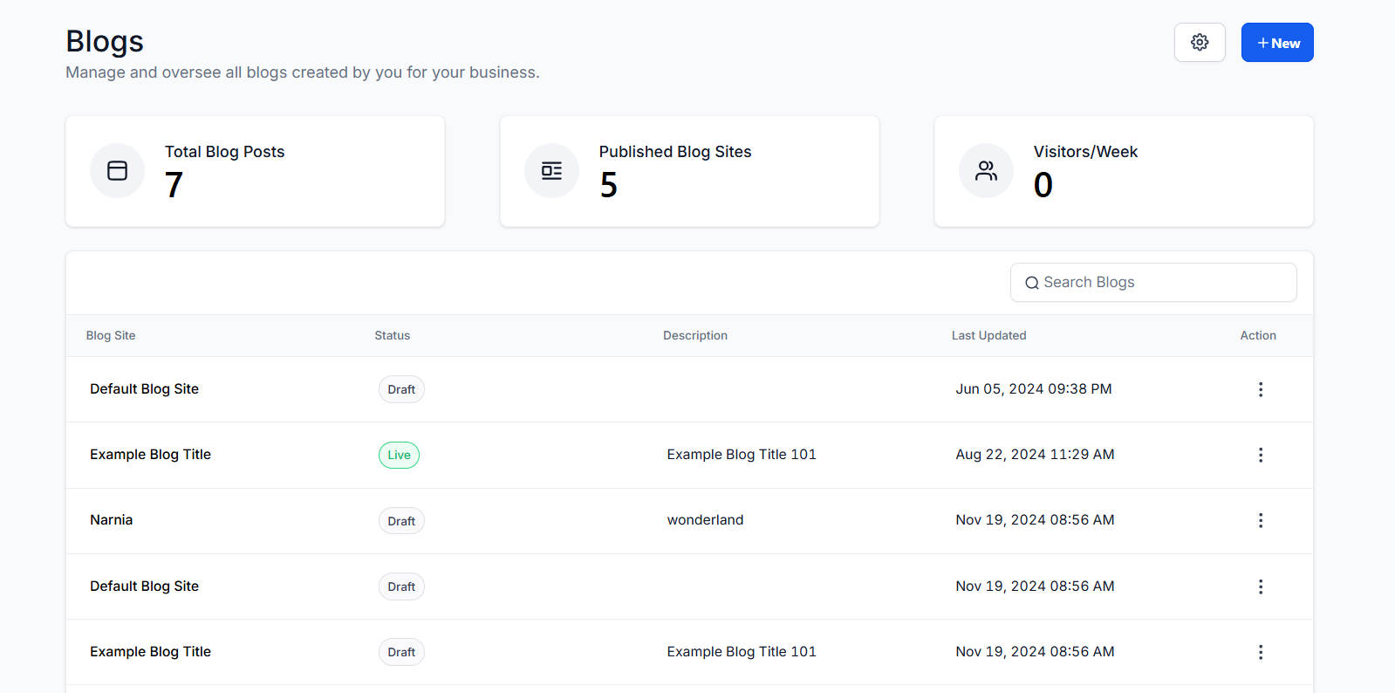Open three-dot menu for Draft Example Blog Title
Image resolution: width=1395 pixels, height=693 pixels.
pyautogui.click(x=1260, y=652)
